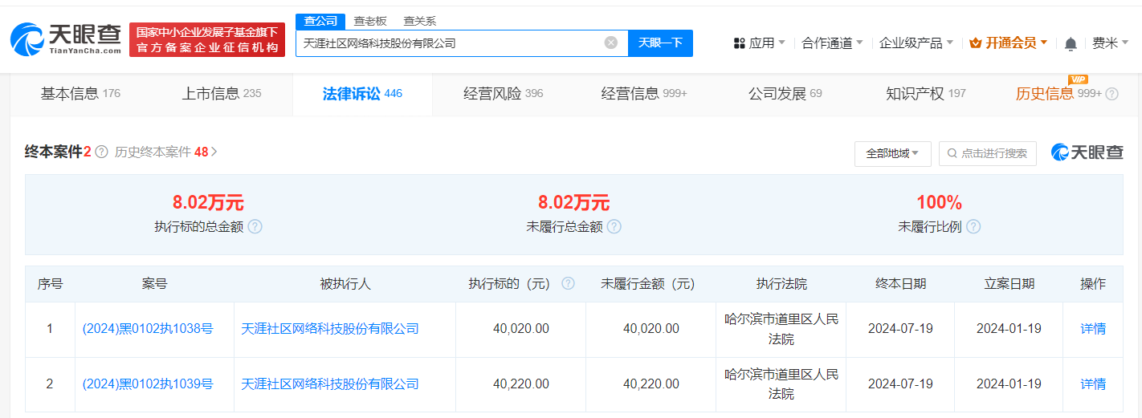Click the notification bell icon
1142x418 pixels.
tap(1071, 44)
